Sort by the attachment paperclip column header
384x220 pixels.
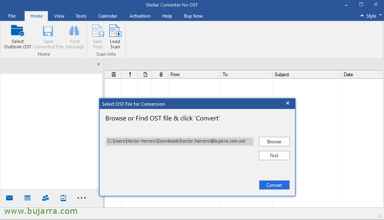[161, 75]
